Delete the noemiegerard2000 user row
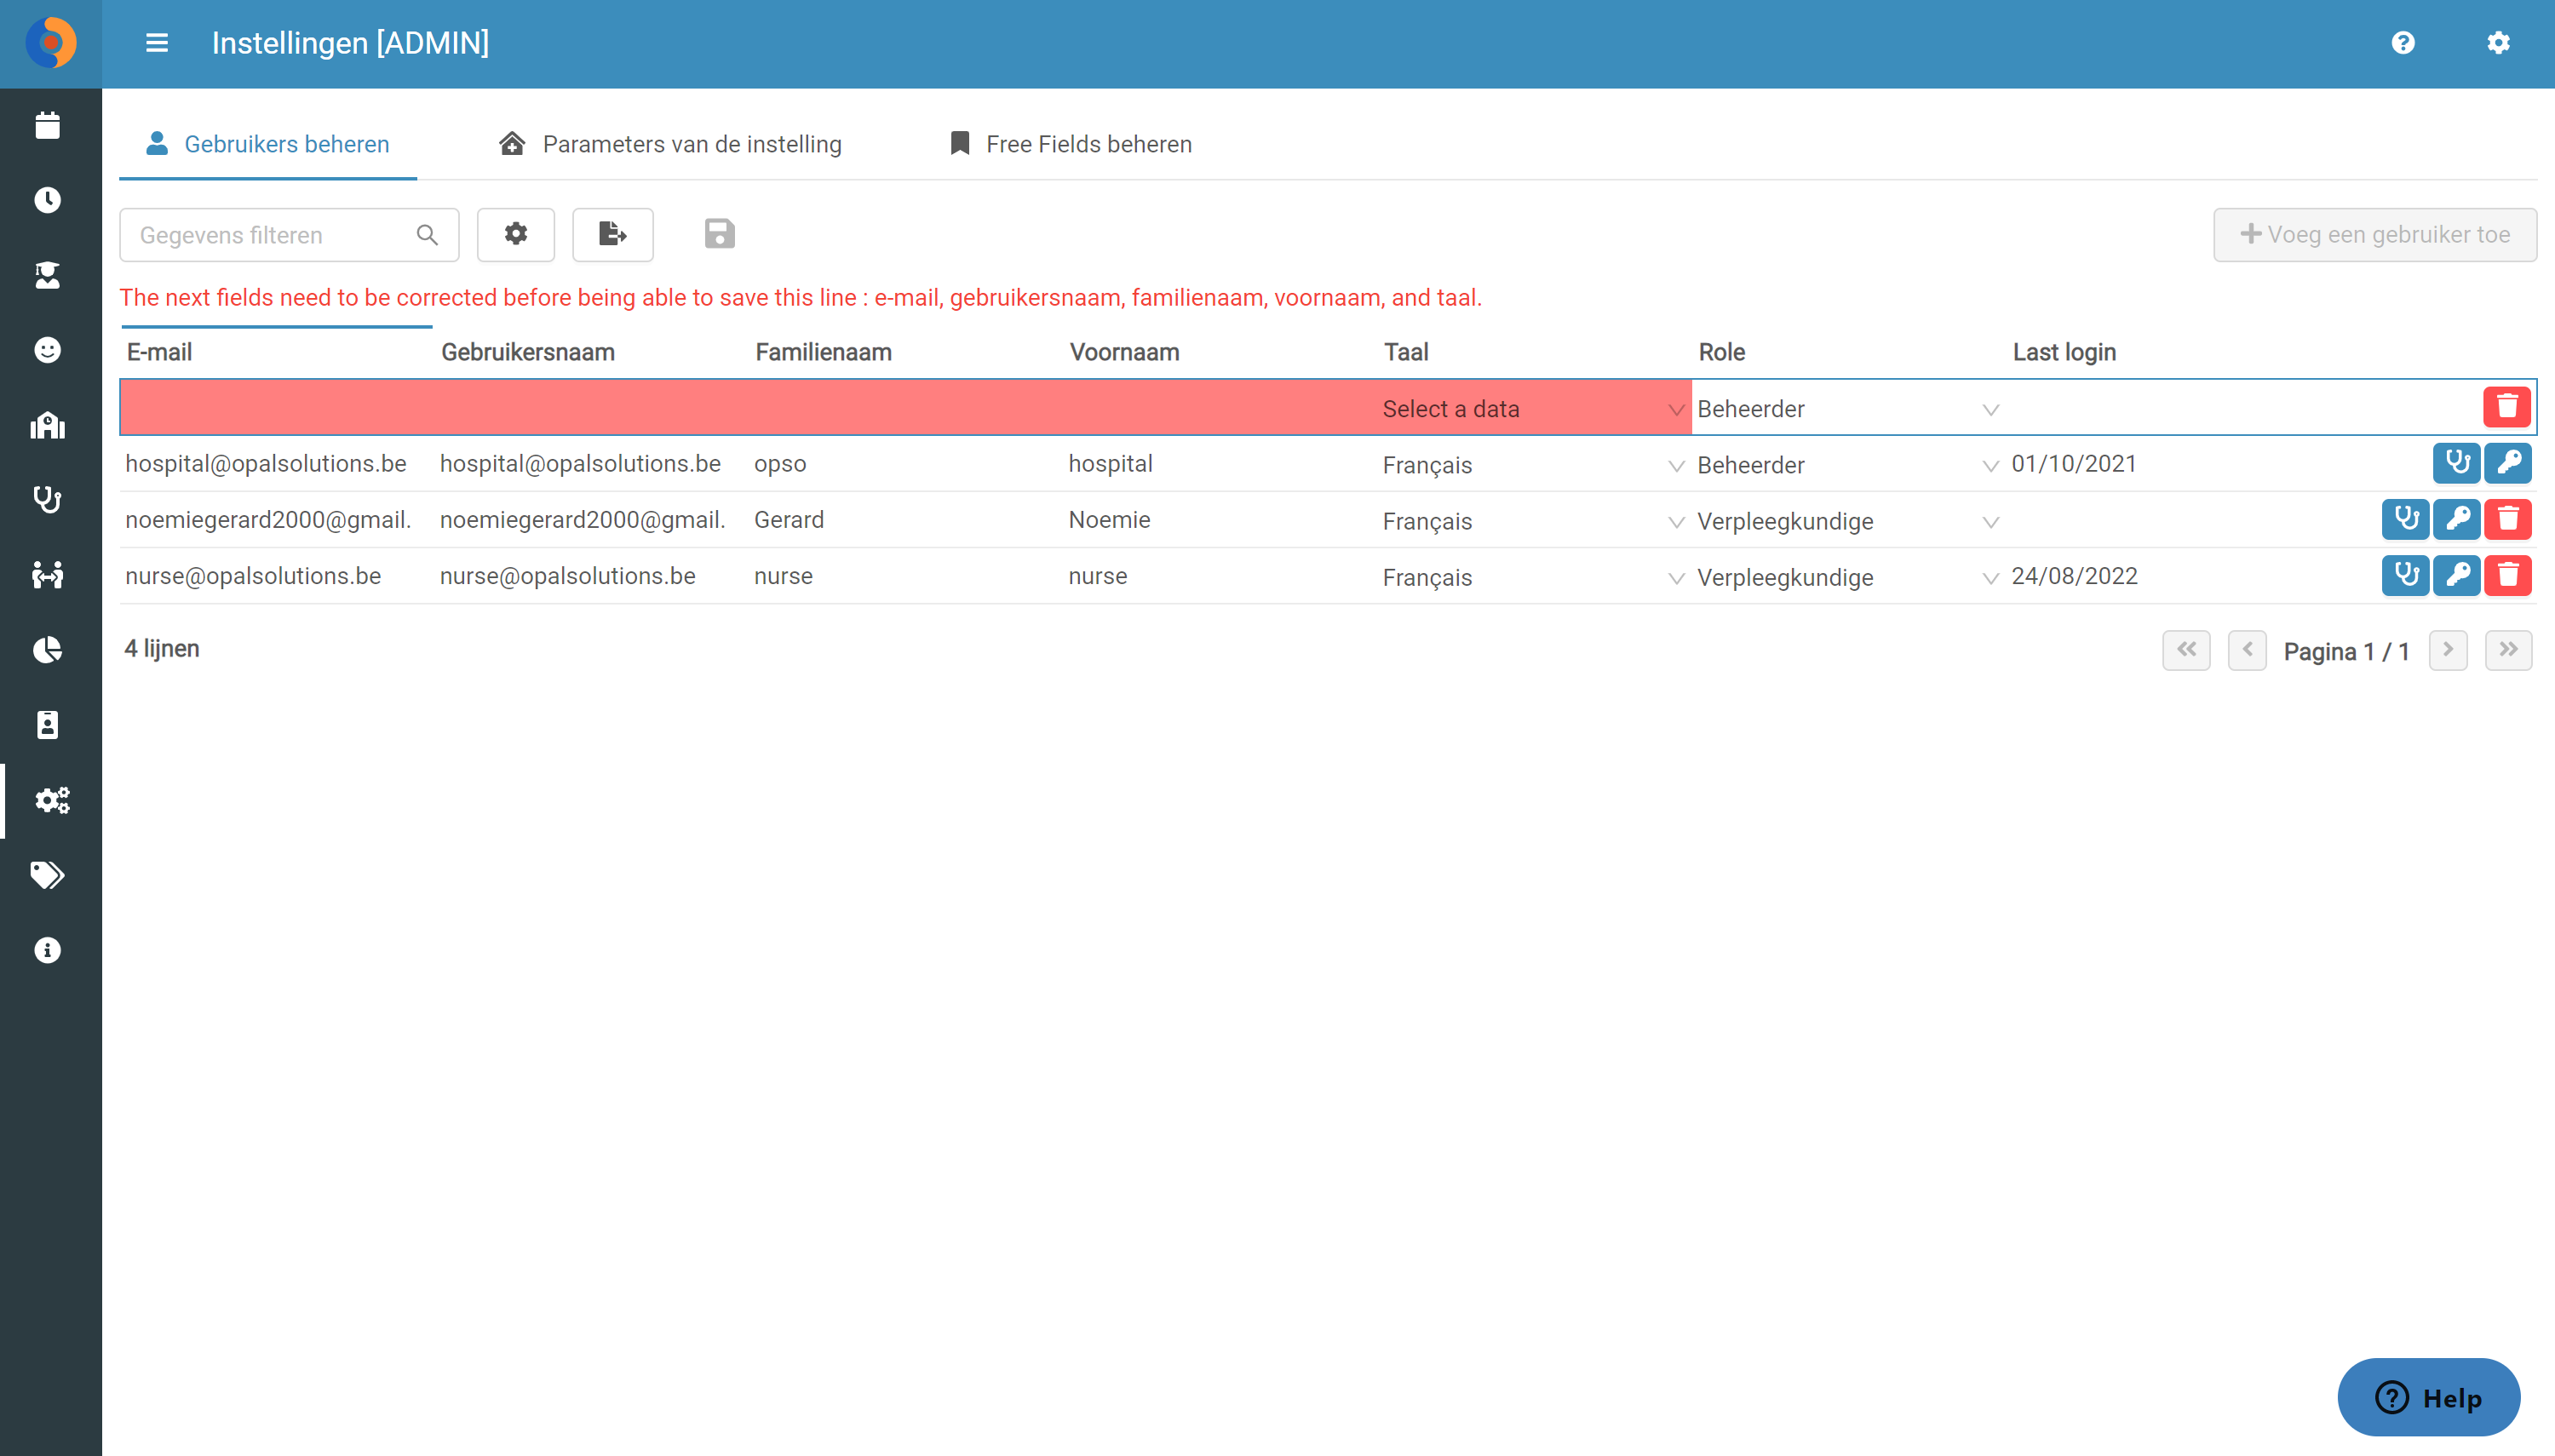2555x1456 pixels. click(x=2507, y=519)
